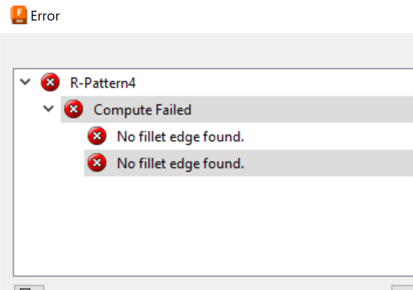Select the Compute Failed entry label
This screenshot has height=290, width=413.
[142, 110]
